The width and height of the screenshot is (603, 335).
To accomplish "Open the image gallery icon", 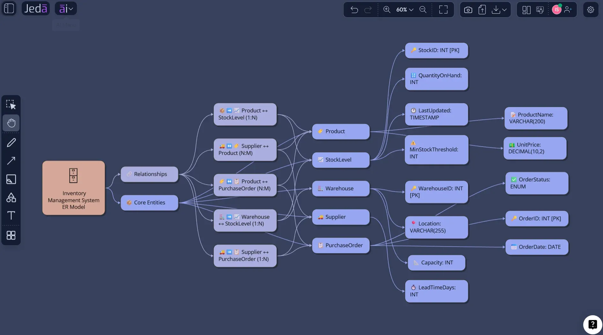I will pos(540,10).
